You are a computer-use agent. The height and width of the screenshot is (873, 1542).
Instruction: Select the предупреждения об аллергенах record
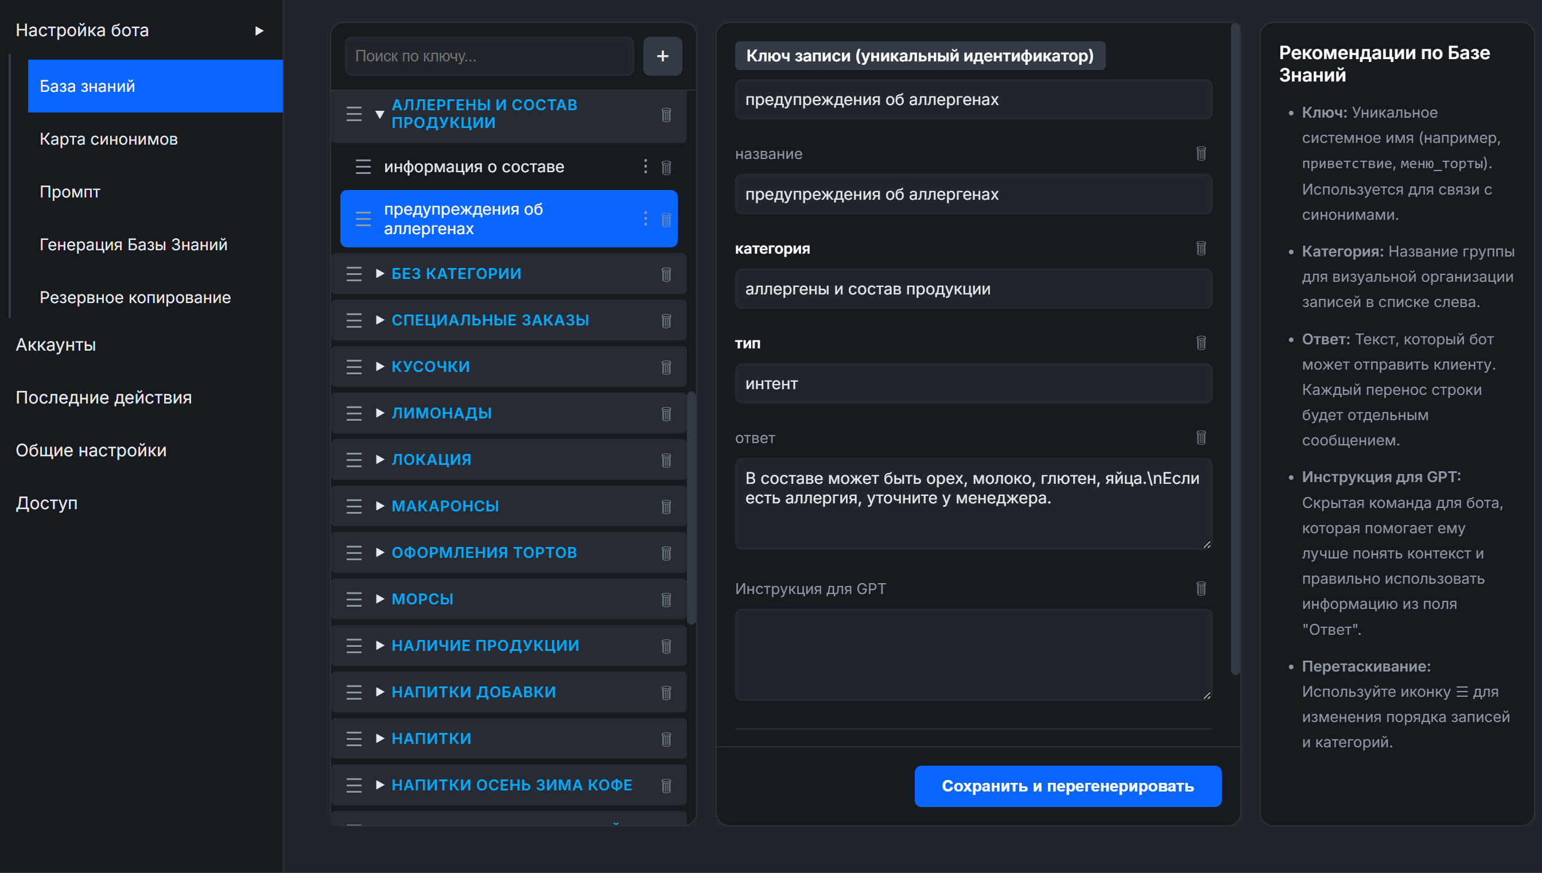click(479, 219)
